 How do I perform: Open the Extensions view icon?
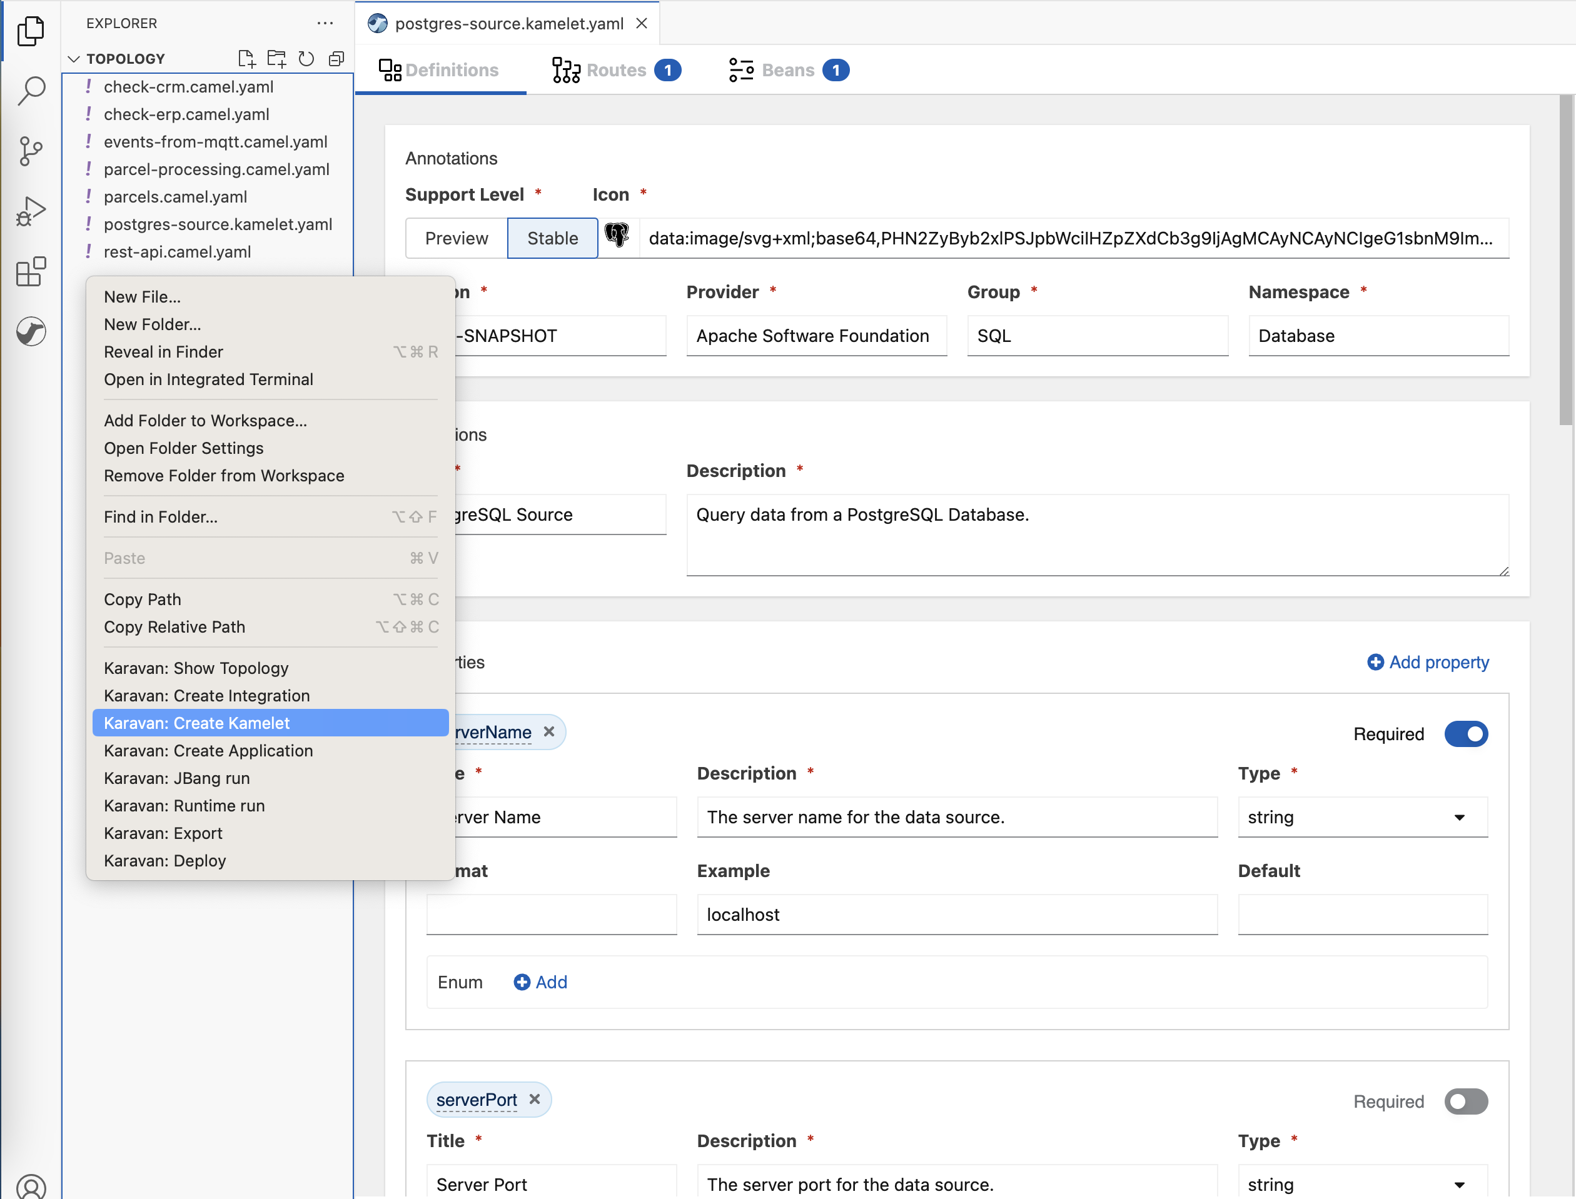tap(31, 272)
